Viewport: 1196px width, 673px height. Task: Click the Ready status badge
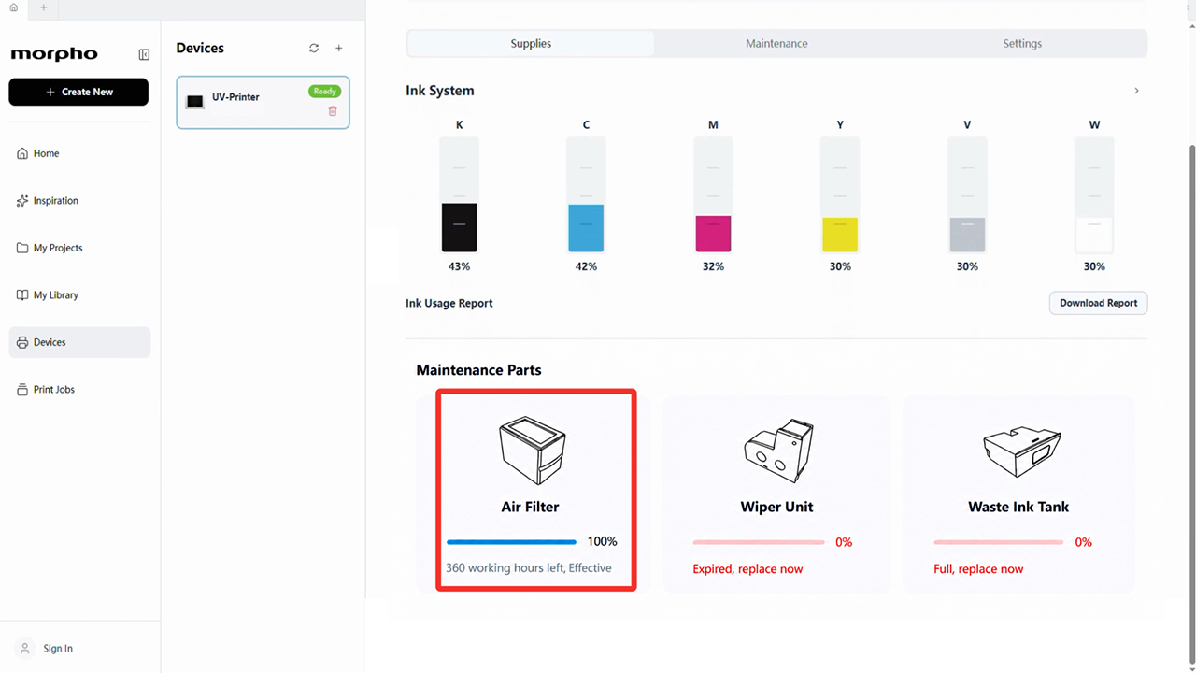325,92
